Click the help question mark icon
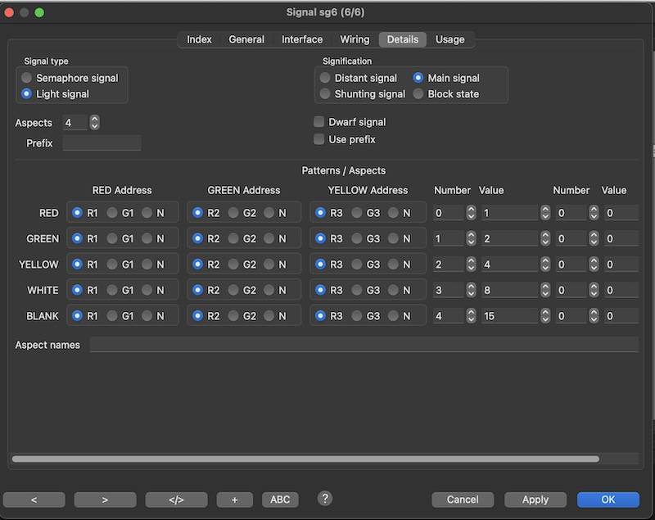 [325, 499]
